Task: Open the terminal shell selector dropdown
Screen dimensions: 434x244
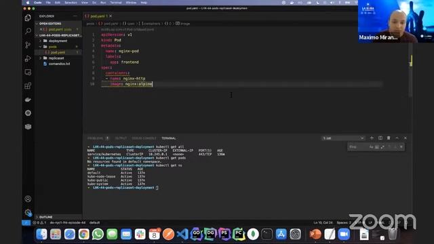Action: (x=343, y=138)
